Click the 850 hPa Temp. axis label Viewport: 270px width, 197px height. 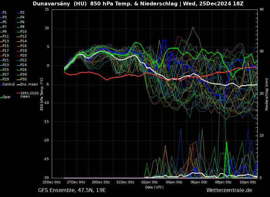pyautogui.click(x=42, y=94)
